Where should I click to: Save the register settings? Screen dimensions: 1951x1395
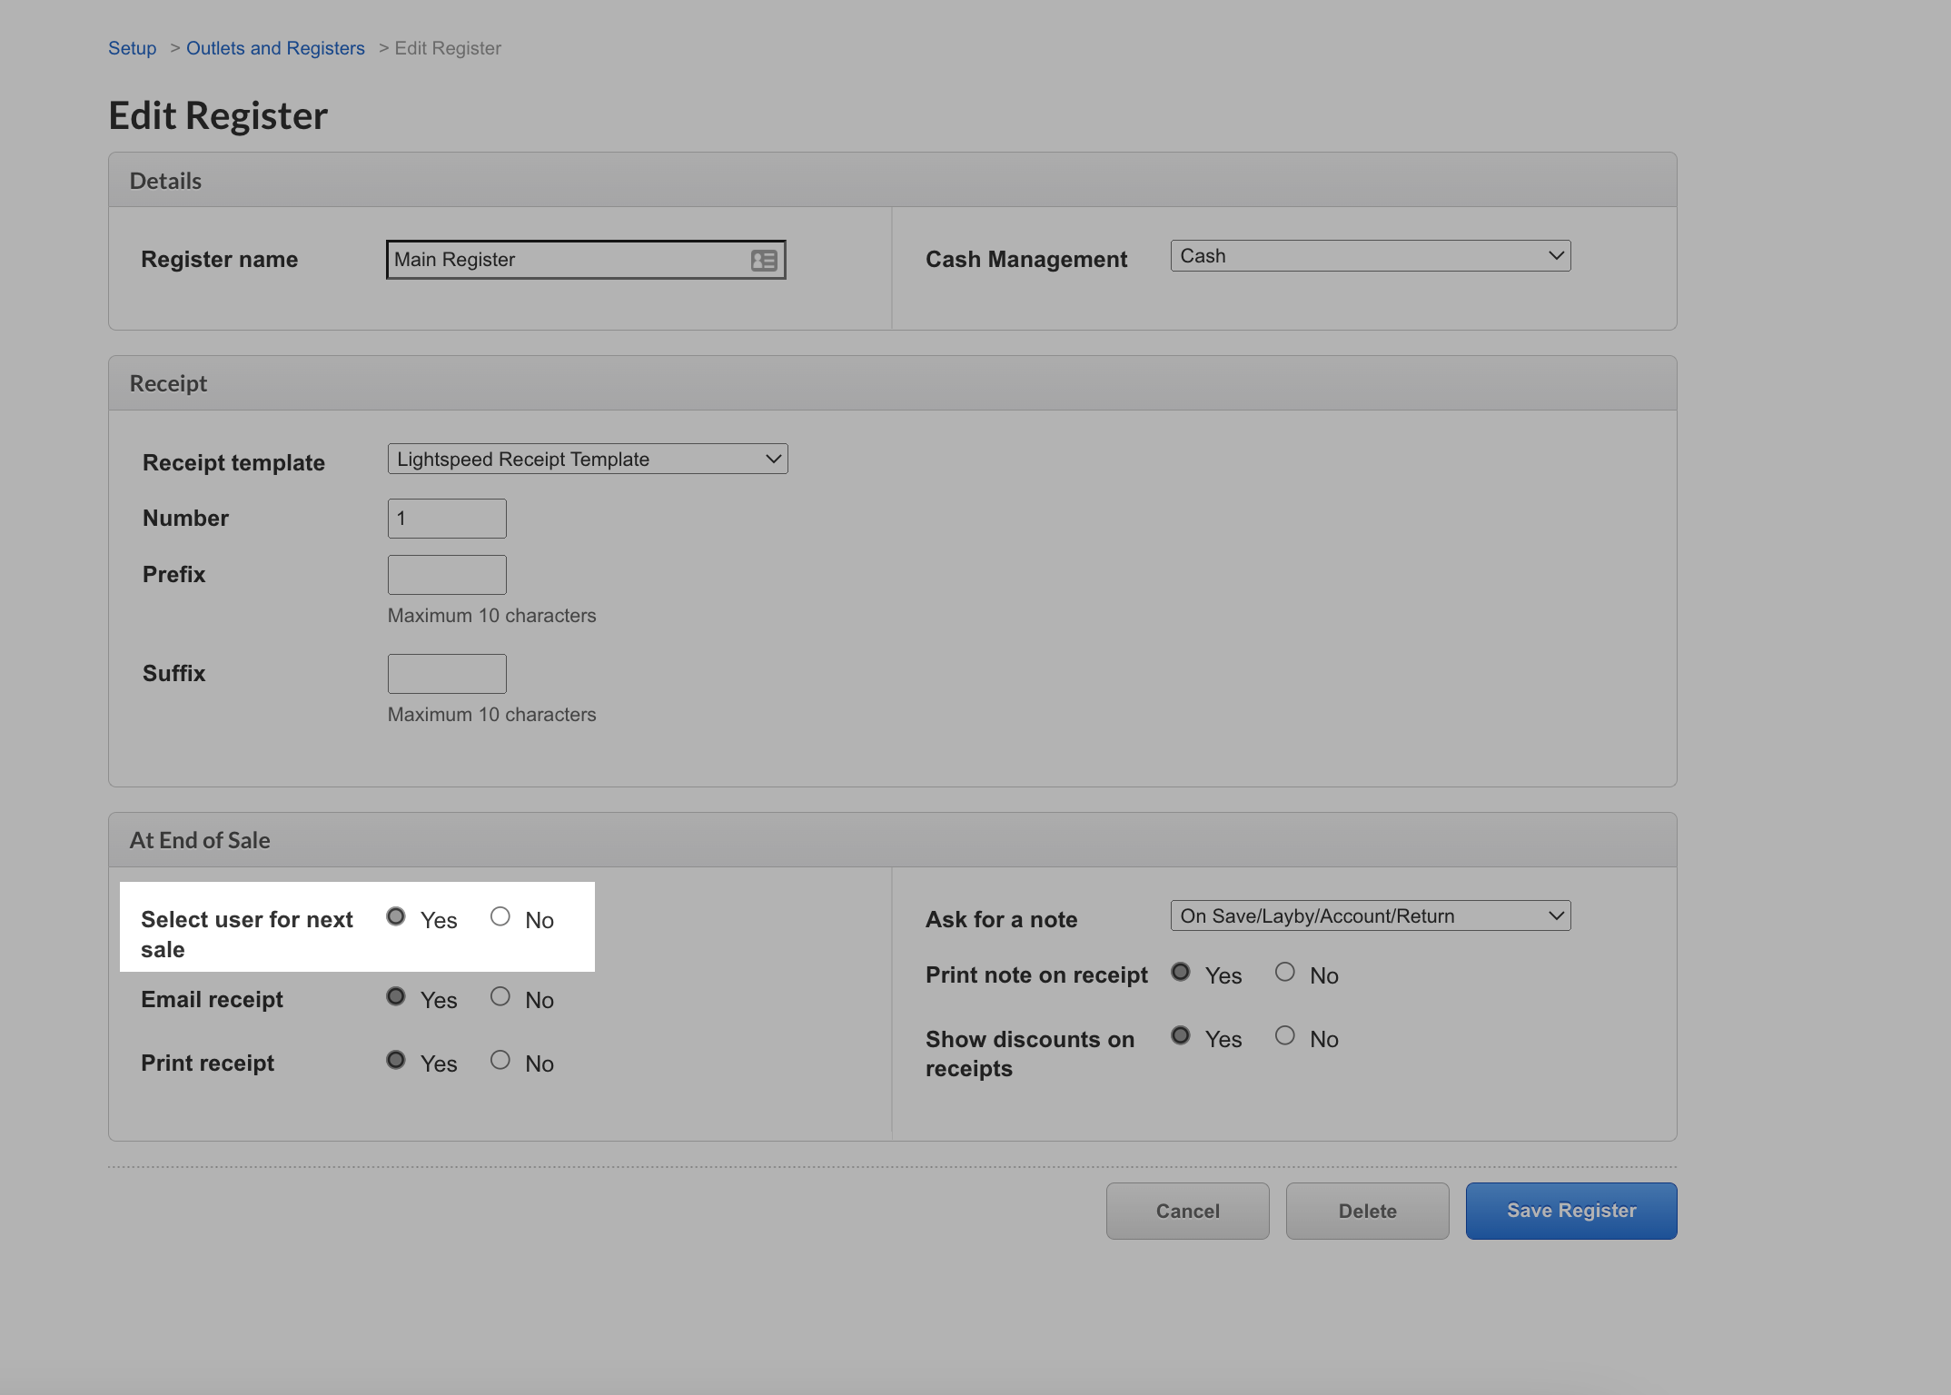click(x=1570, y=1210)
